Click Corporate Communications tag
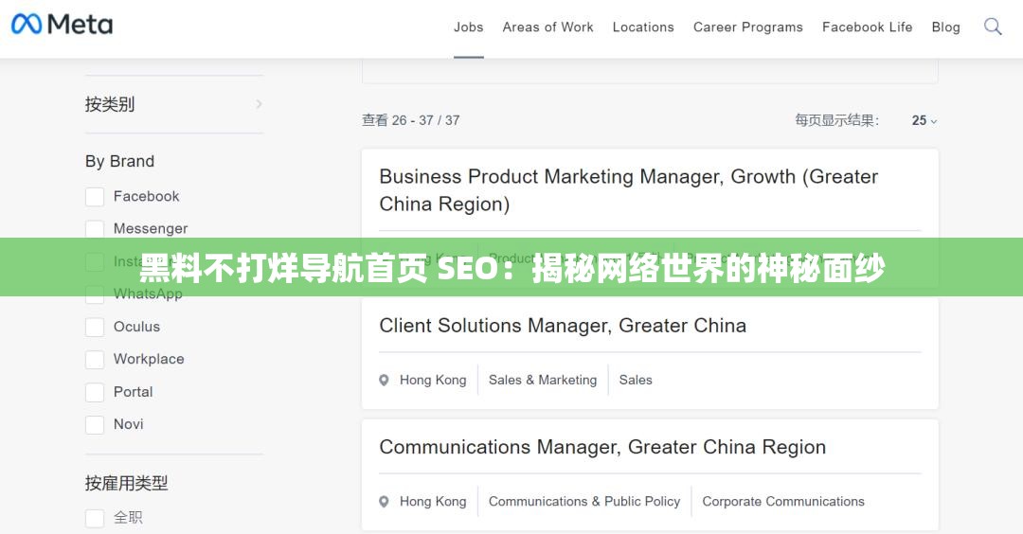The height and width of the screenshot is (534, 1023). tap(783, 502)
